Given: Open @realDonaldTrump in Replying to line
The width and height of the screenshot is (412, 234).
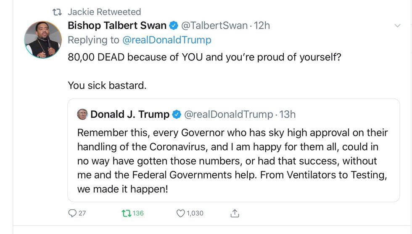Looking at the screenshot, I should point(166,40).
